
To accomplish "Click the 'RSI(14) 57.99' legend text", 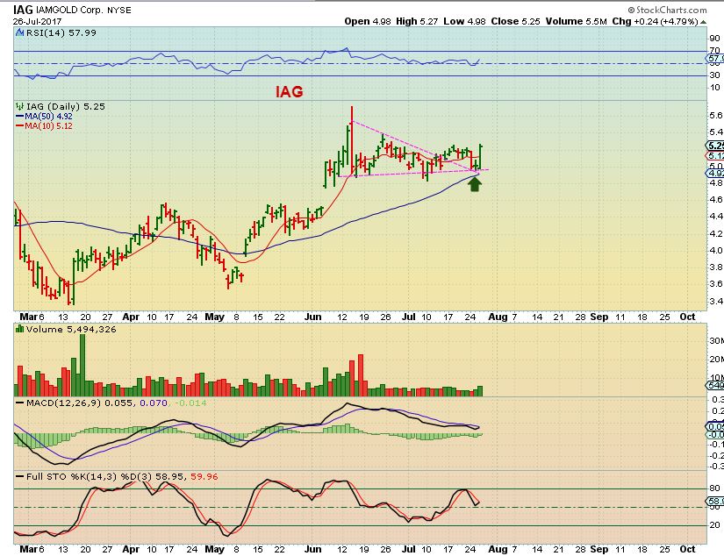I will coord(61,32).
